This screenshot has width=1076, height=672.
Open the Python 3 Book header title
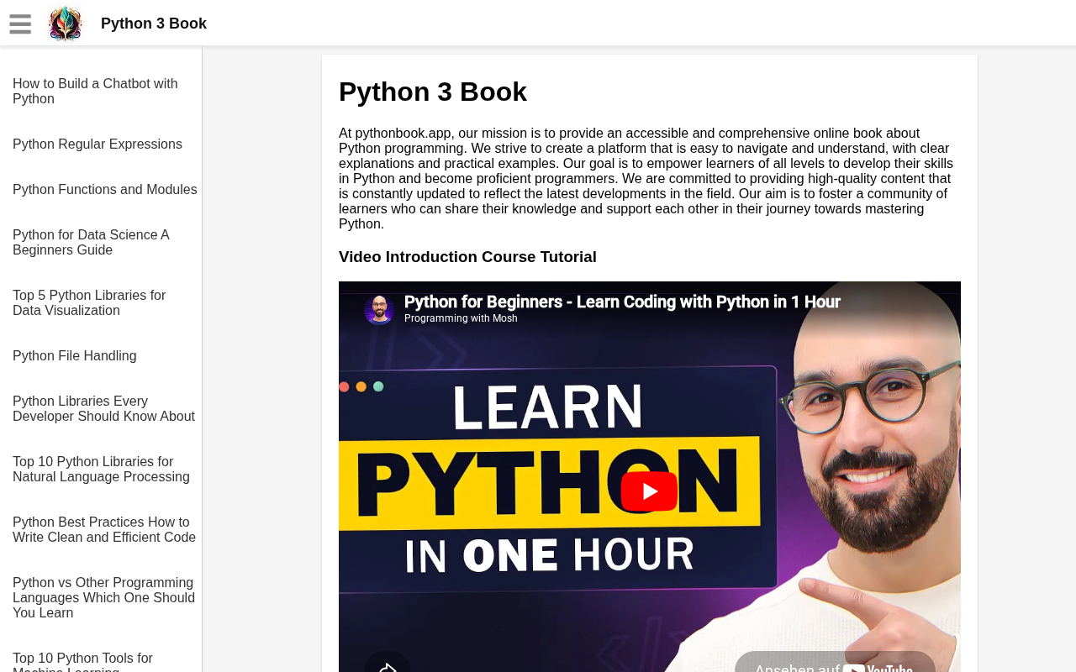point(154,24)
